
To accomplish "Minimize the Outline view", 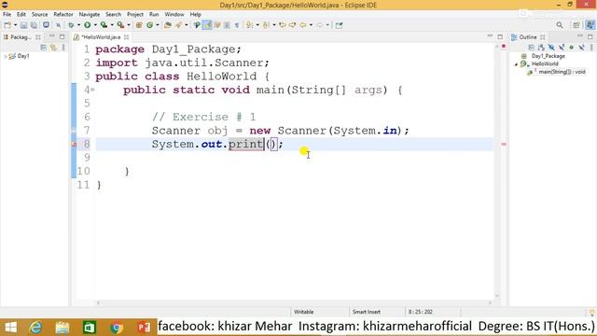I will tap(580, 36).
